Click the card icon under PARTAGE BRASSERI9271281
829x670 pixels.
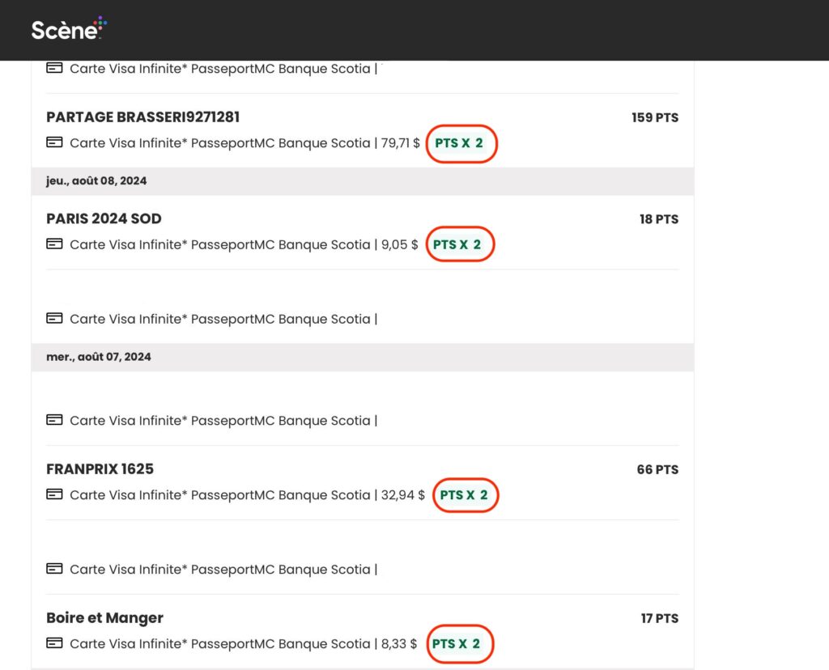pos(54,142)
